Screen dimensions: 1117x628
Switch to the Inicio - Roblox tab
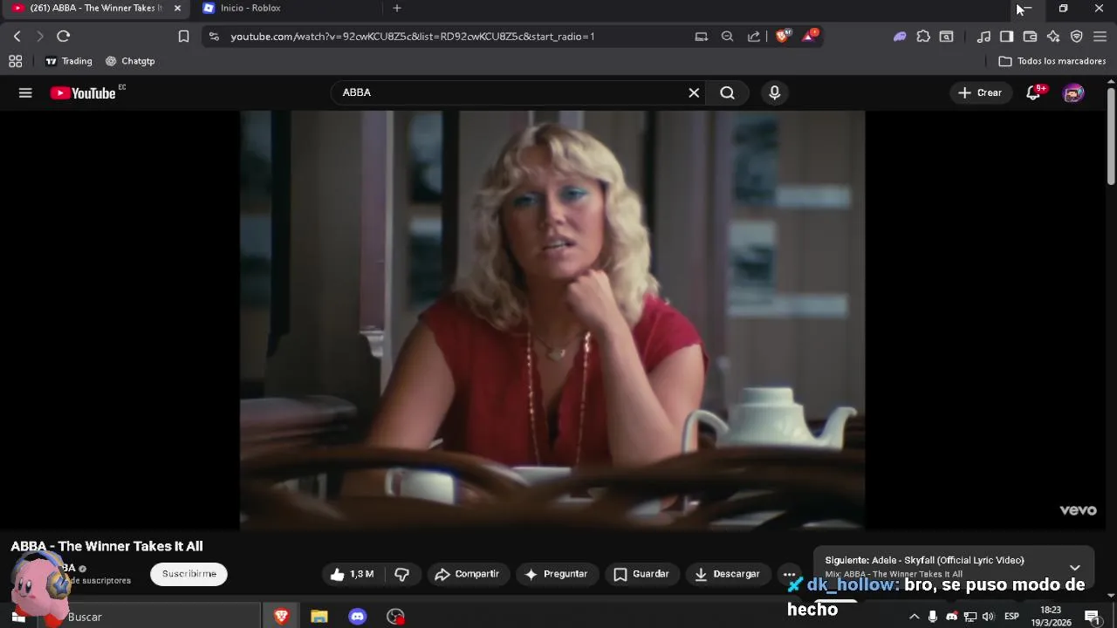[x=250, y=8]
